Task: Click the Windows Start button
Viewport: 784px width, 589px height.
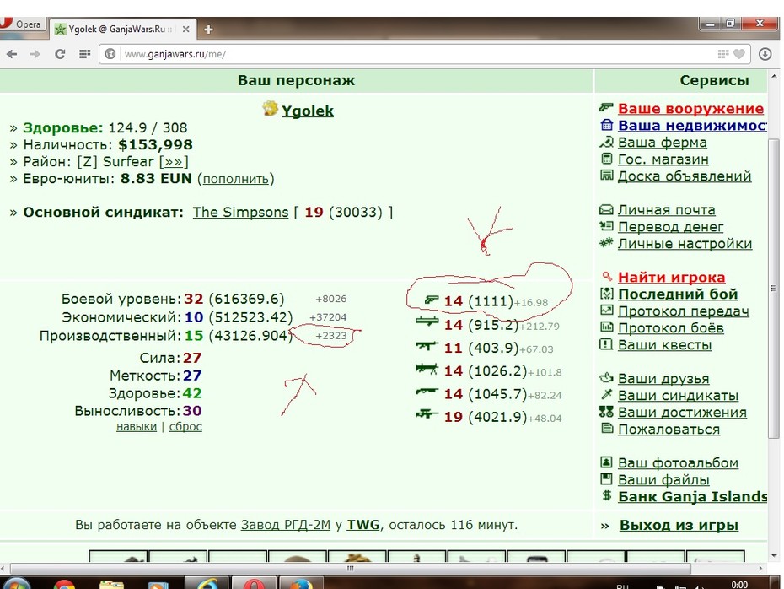Action: pyautogui.click(x=17, y=583)
